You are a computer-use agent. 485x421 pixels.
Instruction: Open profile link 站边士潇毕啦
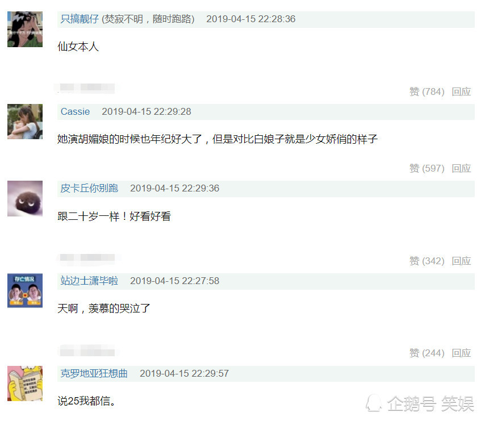[x=89, y=281]
